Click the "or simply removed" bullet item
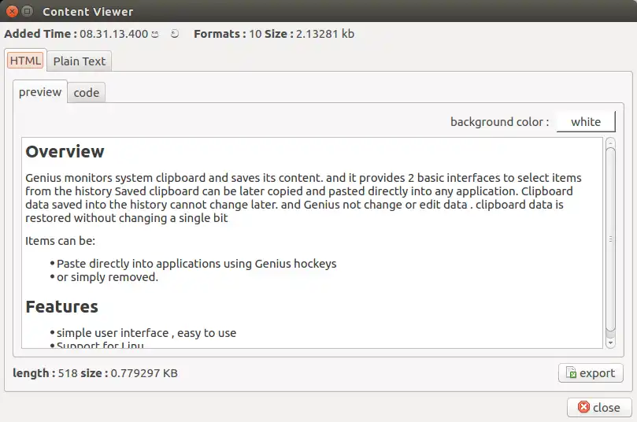The width and height of the screenshot is (637, 422). (x=107, y=277)
